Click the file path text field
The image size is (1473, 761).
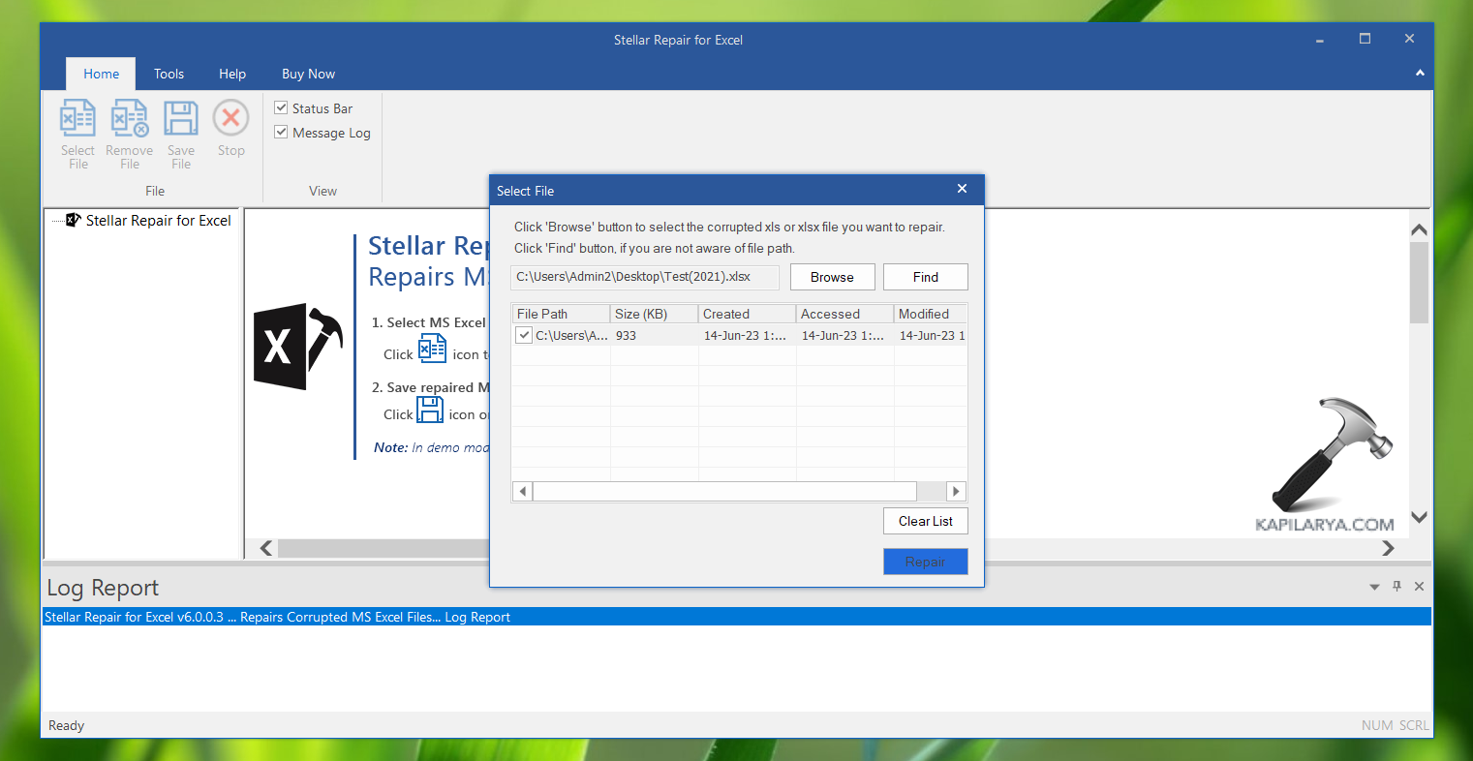pyautogui.click(x=644, y=277)
